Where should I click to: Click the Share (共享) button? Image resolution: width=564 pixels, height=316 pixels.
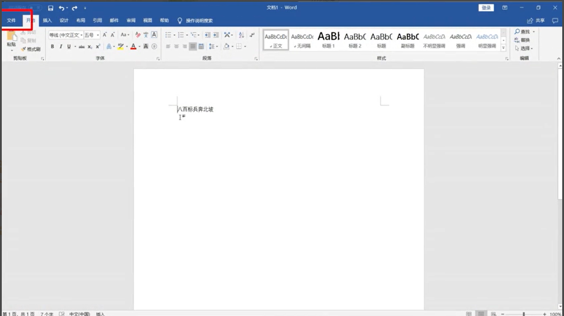pyautogui.click(x=536, y=20)
